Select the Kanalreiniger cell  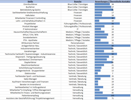(x=30, y=51)
